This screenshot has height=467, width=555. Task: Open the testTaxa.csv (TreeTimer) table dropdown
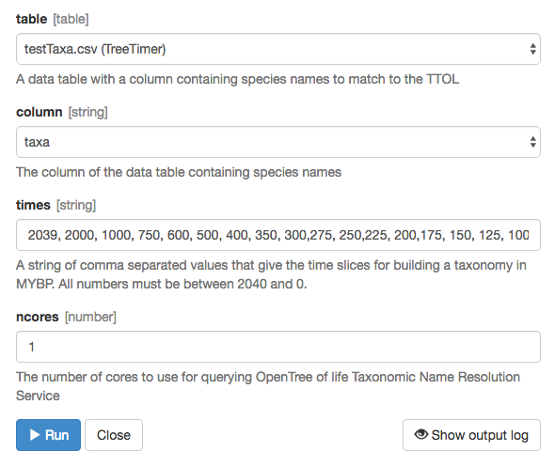[x=278, y=49]
